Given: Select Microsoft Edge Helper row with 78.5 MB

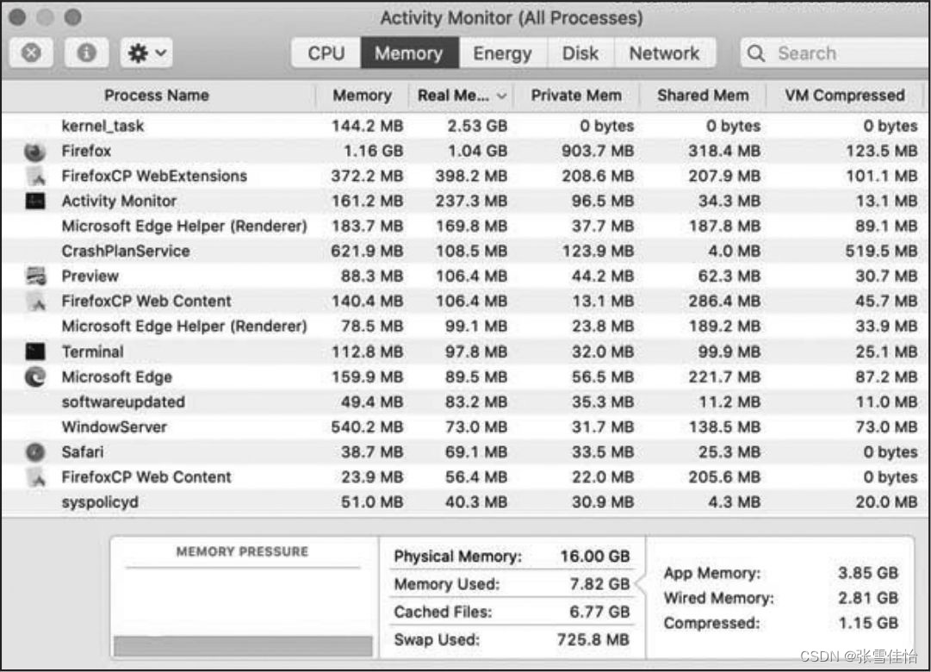Looking at the screenshot, I should (x=463, y=327).
